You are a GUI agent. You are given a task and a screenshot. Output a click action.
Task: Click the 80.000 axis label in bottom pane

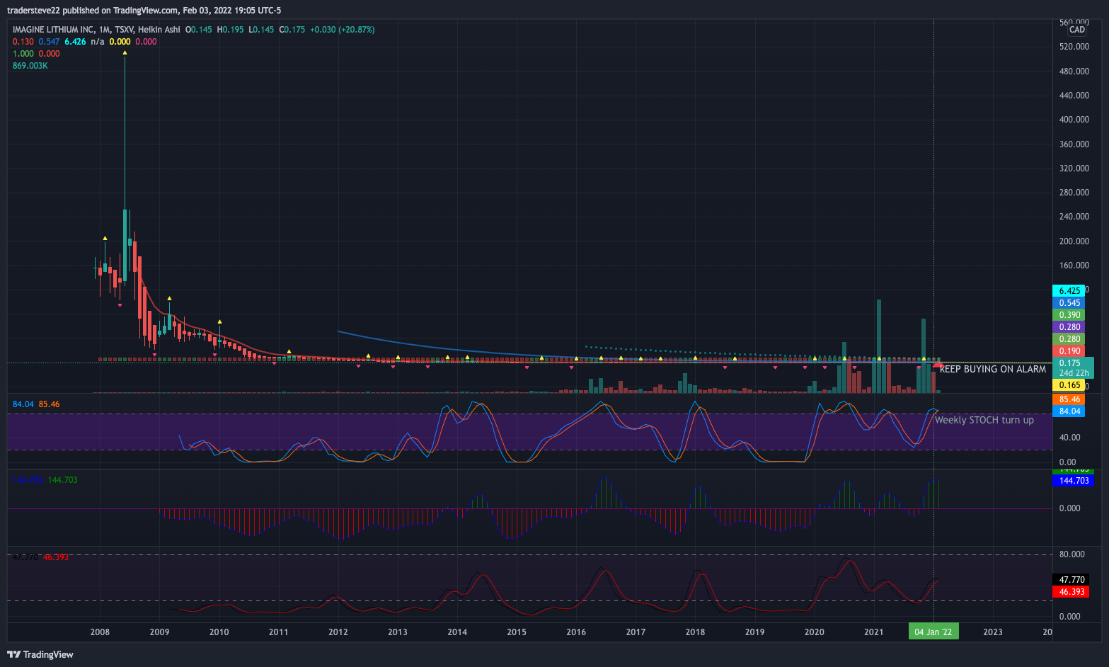pyautogui.click(x=1071, y=554)
